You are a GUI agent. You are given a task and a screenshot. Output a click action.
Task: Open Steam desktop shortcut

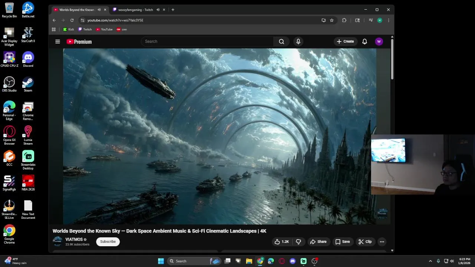coord(28,85)
